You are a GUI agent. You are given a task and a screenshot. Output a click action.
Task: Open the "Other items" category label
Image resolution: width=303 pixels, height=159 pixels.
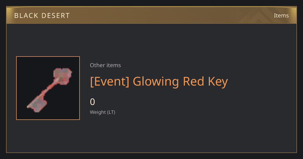point(105,65)
